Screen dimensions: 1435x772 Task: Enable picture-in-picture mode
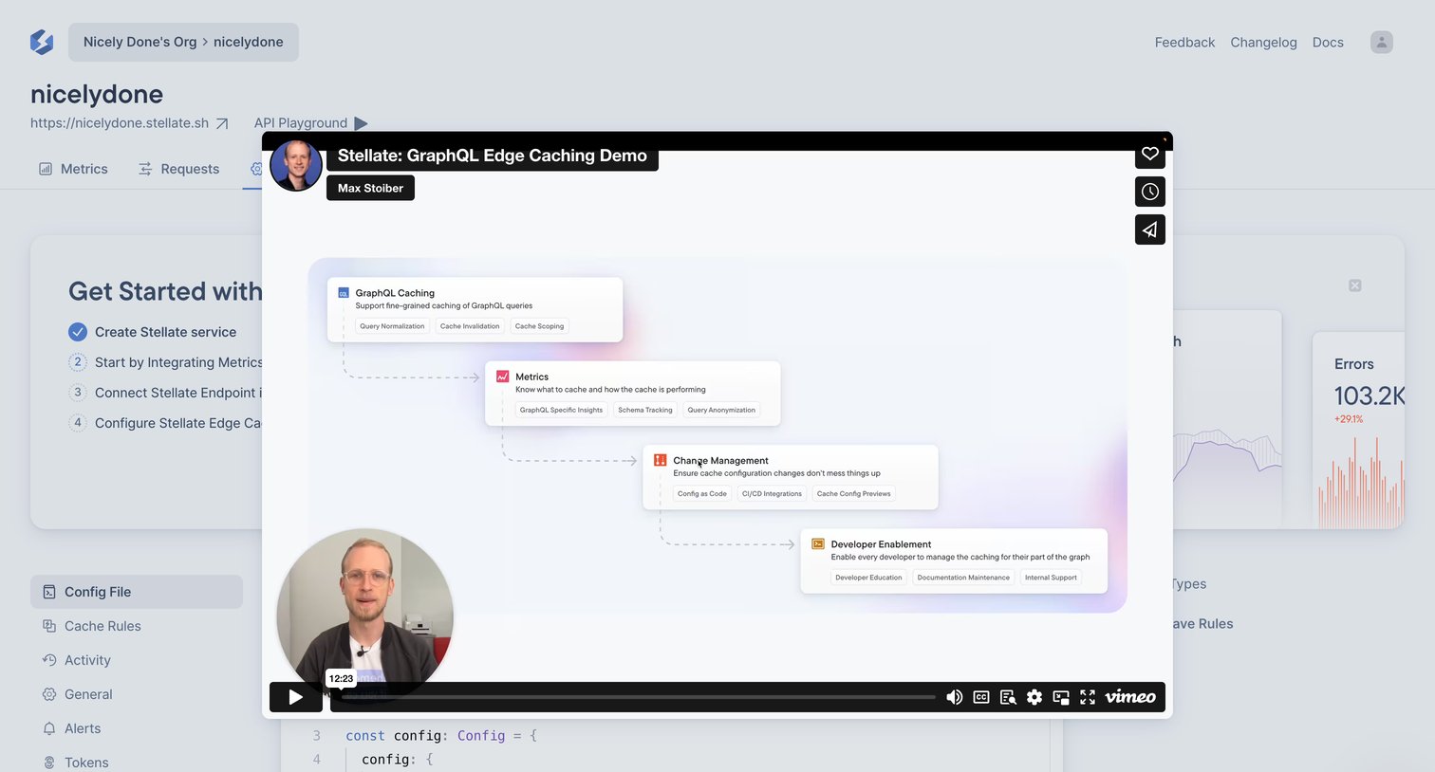pyautogui.click(x=1061, y=697)
